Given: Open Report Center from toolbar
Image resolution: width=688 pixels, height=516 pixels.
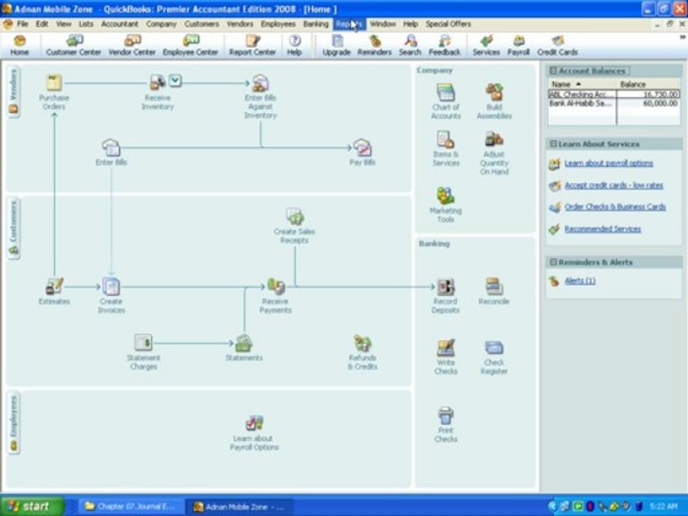Looking at the screenshot, I should (x=252, y=46).
